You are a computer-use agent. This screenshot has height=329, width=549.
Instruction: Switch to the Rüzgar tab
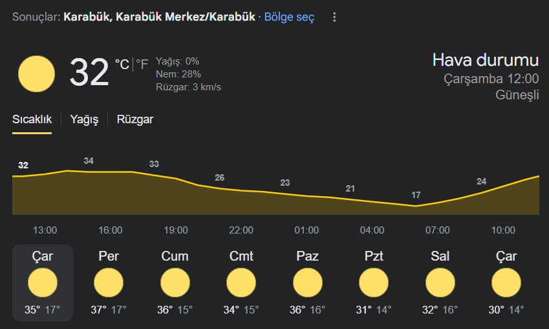point(135,119)
